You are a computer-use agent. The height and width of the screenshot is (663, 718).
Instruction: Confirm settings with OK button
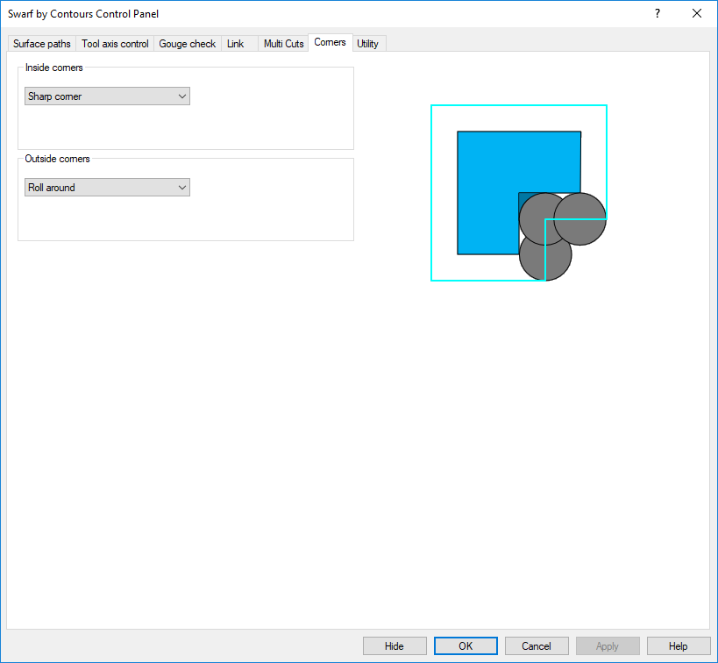(x=466, y=646)
